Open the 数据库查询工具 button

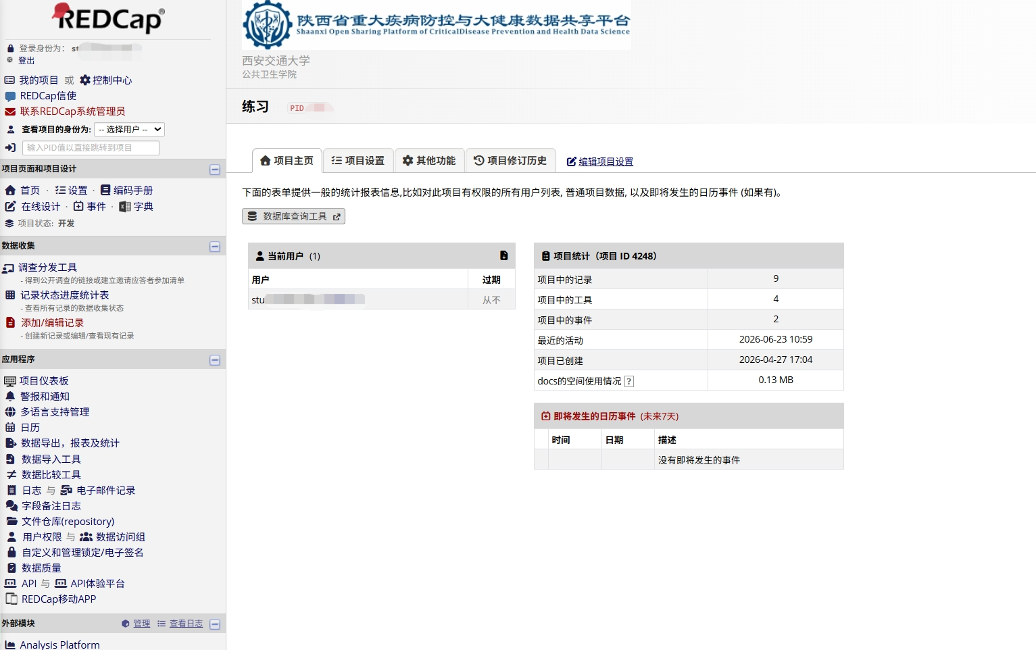coord(293,216)
